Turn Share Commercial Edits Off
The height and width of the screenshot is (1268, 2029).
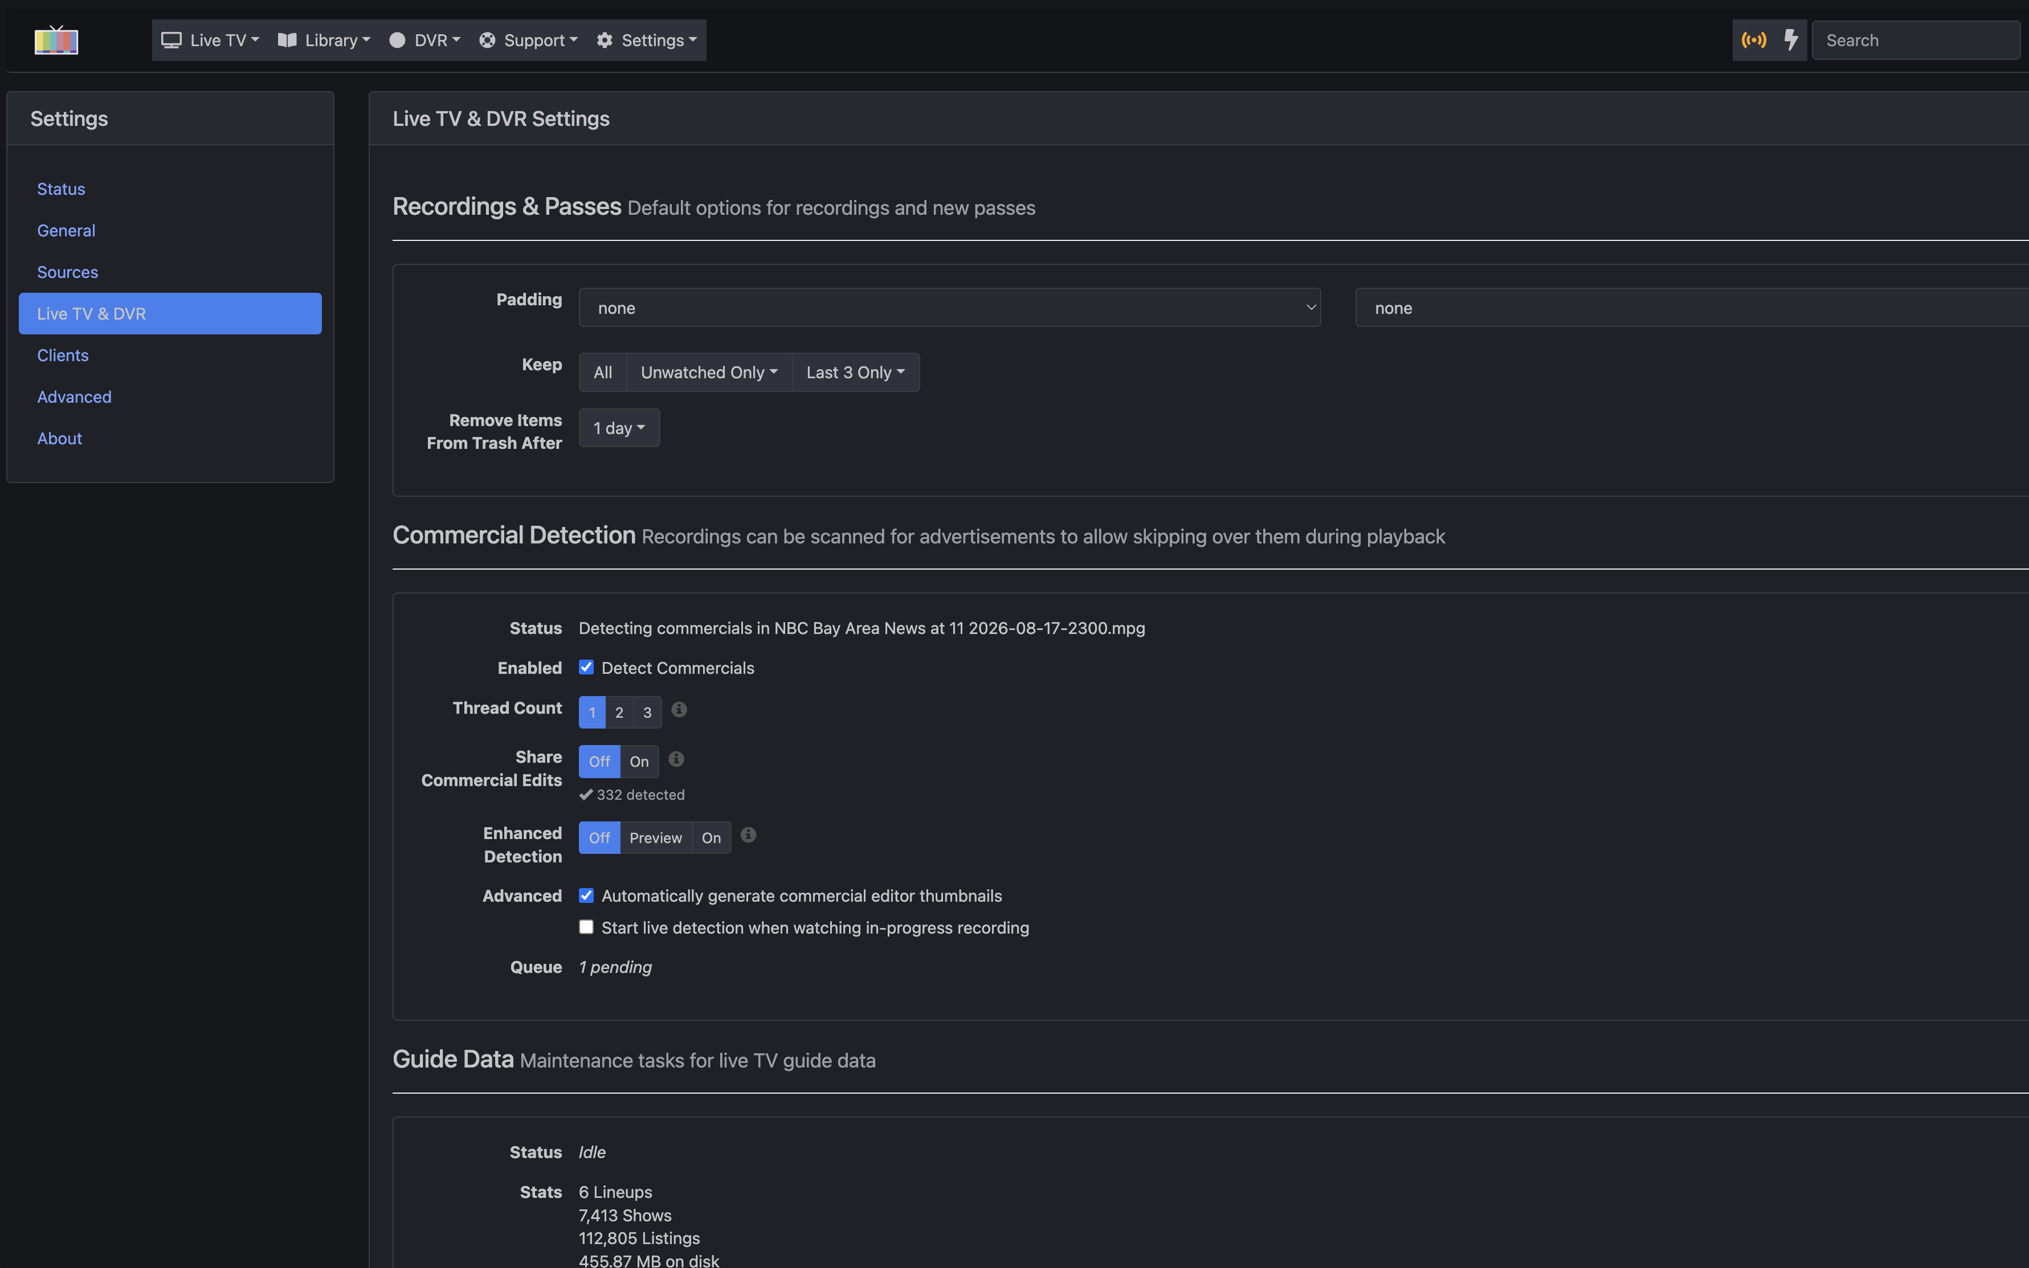(x=599, y=762)
